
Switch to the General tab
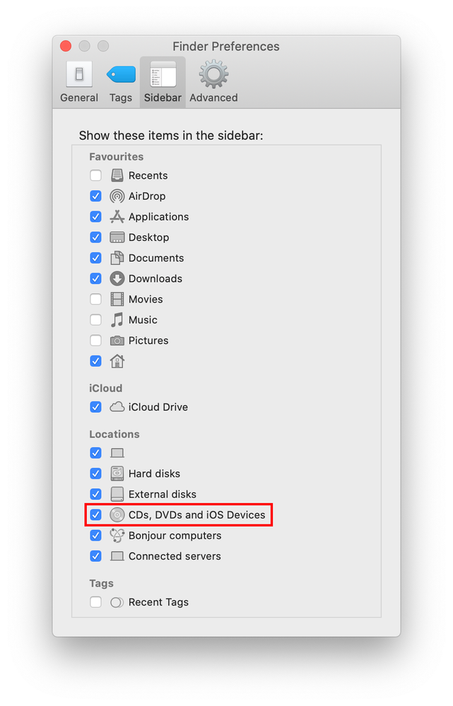click(x=79, y=82)
